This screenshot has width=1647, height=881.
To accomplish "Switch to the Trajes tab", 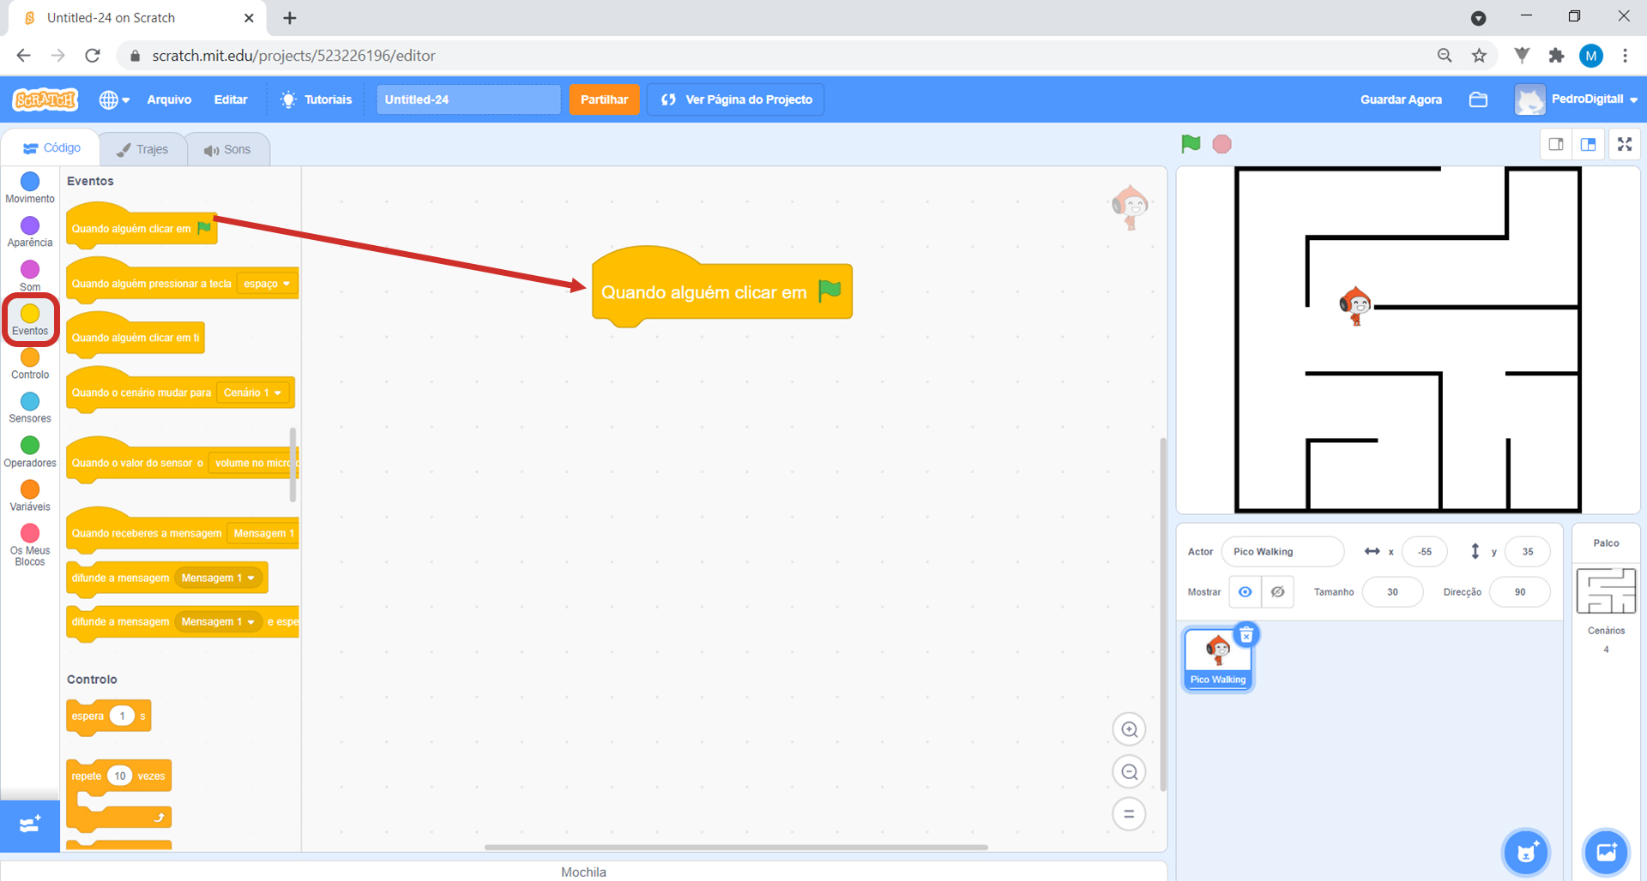I will [x=142, y=149].
